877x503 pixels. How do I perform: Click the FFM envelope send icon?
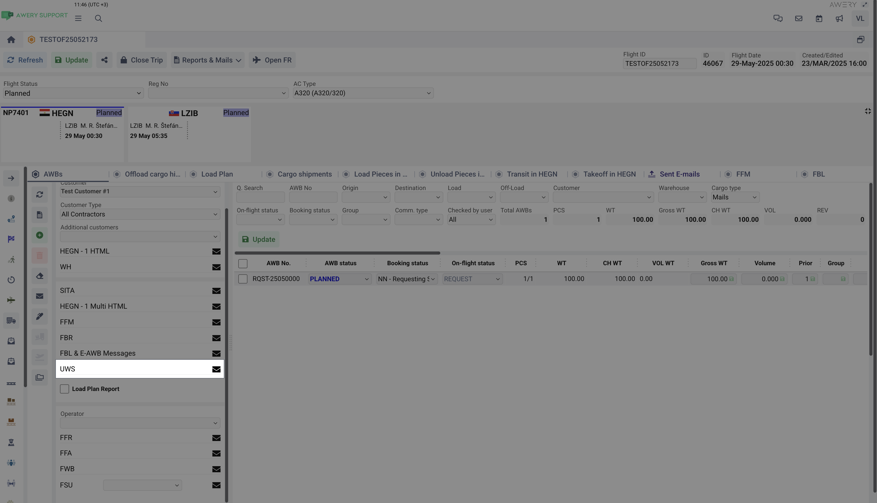(x=216, y=322)
